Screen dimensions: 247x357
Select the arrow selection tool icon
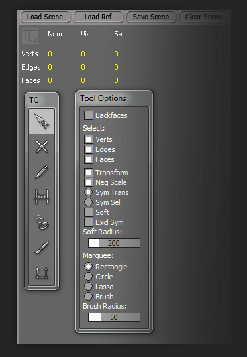point(42,121)
